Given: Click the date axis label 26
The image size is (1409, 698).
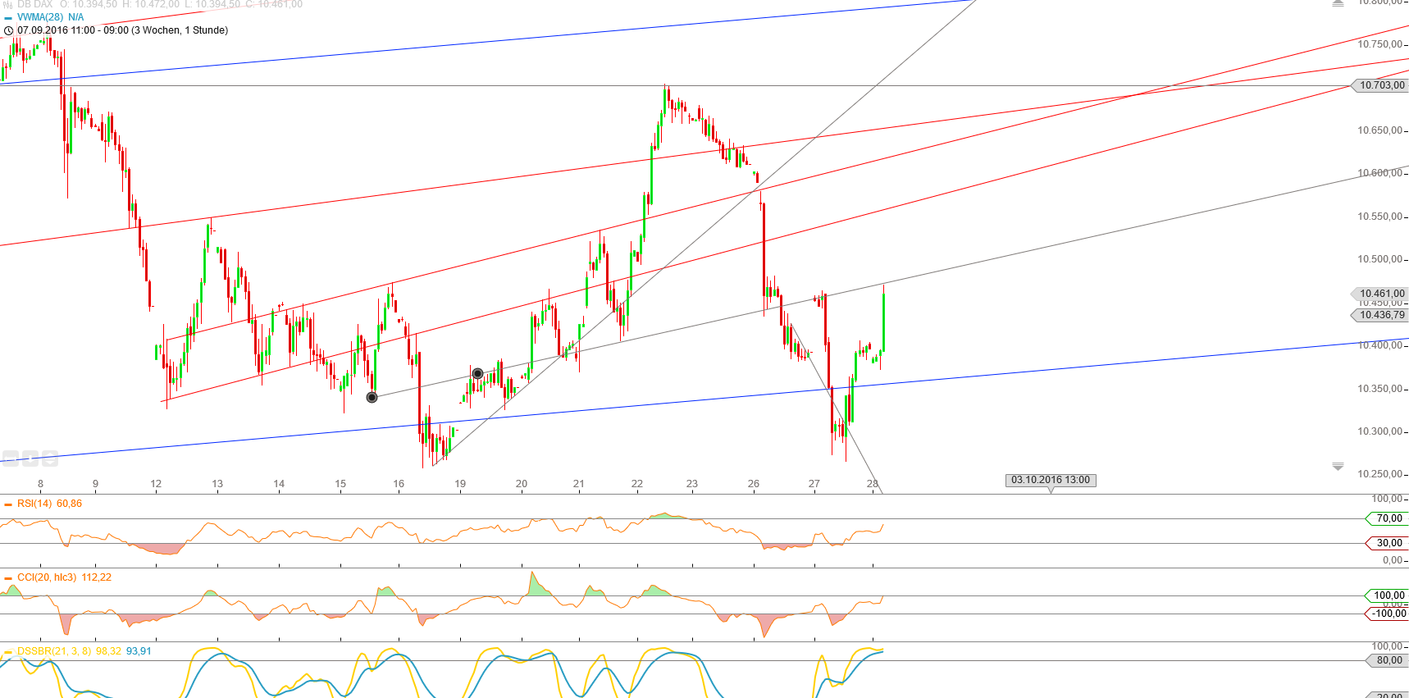Looking at the screenshot, I should click(754, 484).
